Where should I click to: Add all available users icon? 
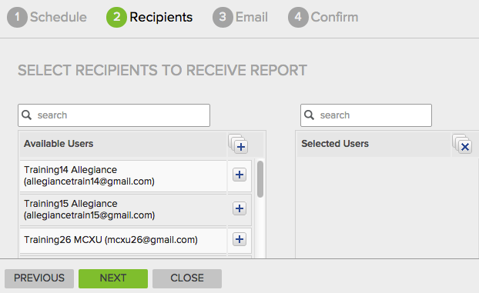coord(238,144)
